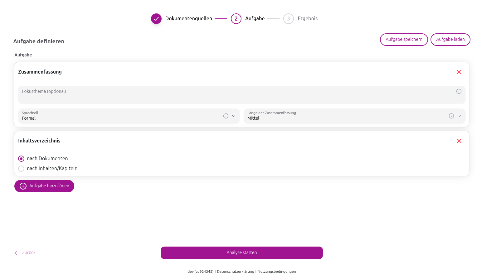This screenshot has height=274, width=482.
Task: Start the analysis with Analyse starten
Action: point(241,253)
